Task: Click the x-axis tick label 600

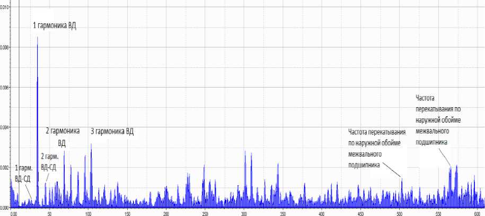Action: pyautogui.click(x=477, y=213)
